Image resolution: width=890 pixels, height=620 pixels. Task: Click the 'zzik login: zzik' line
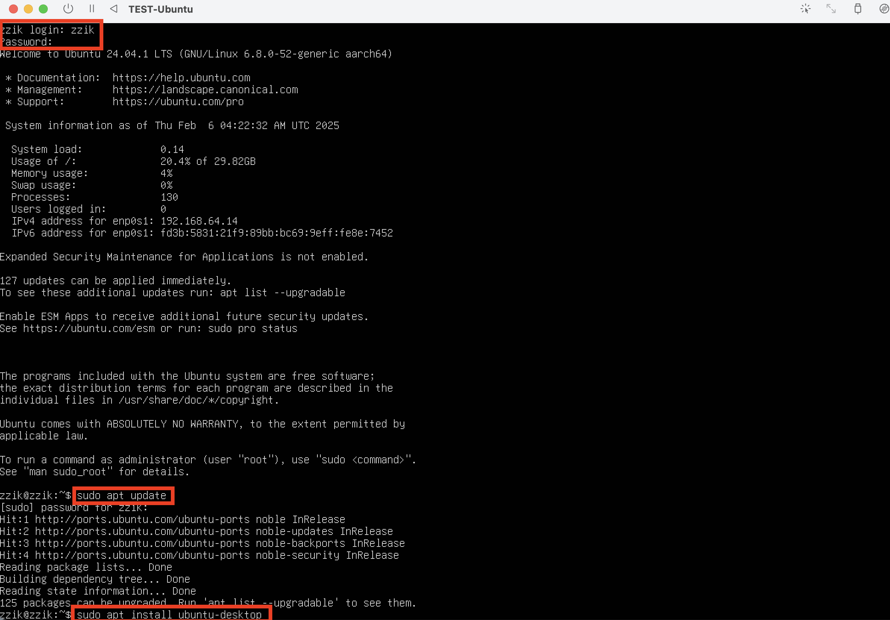(x=47, y=30)
